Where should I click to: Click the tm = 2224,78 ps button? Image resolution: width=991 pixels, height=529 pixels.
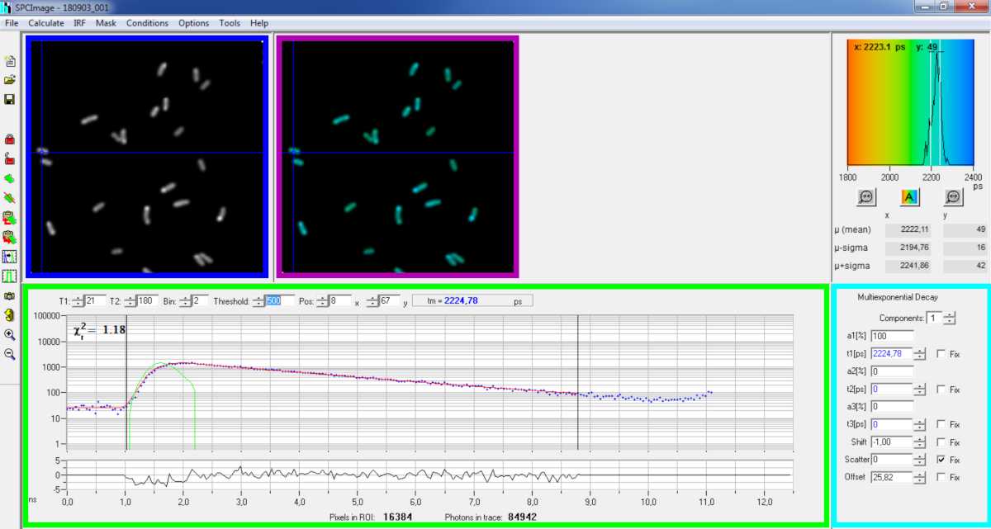pyautogui.click(x=472, y=301)
